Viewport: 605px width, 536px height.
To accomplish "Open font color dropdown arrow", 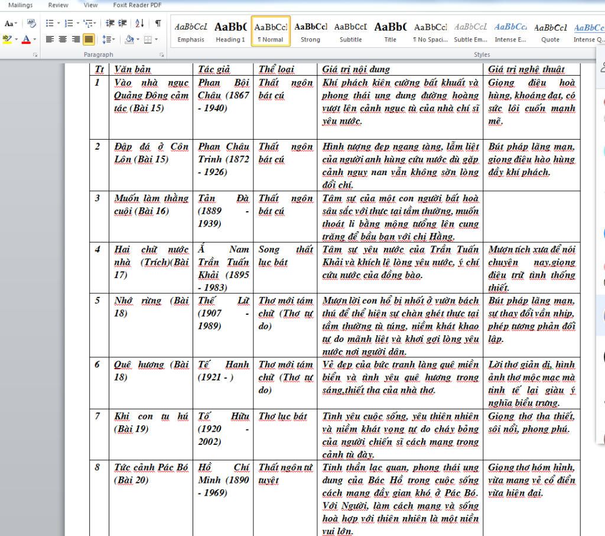I will pyautogui.click(x=34, y=39).
